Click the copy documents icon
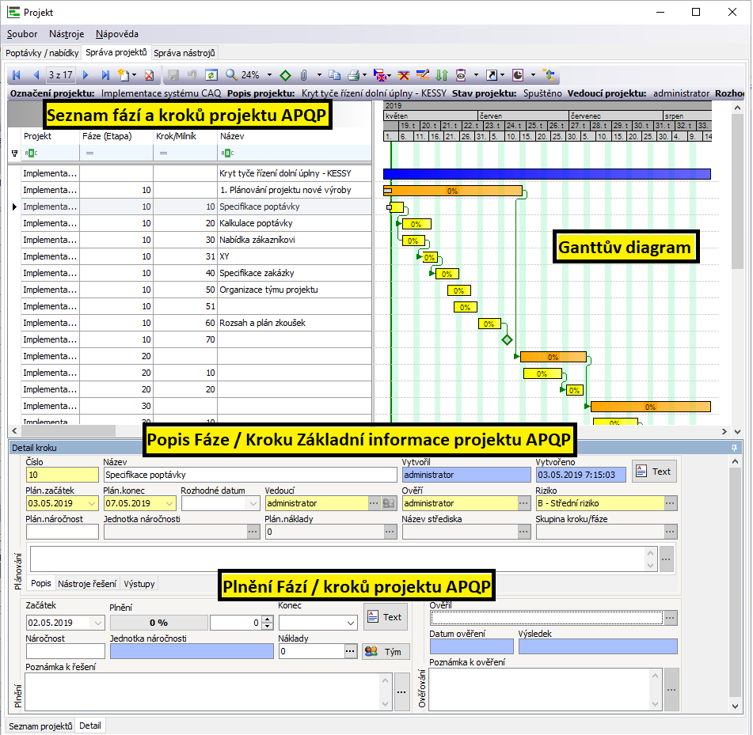Image resolution: width=753 pixels, height=735 pixels. pyautogui.click(x=334, y=75)
